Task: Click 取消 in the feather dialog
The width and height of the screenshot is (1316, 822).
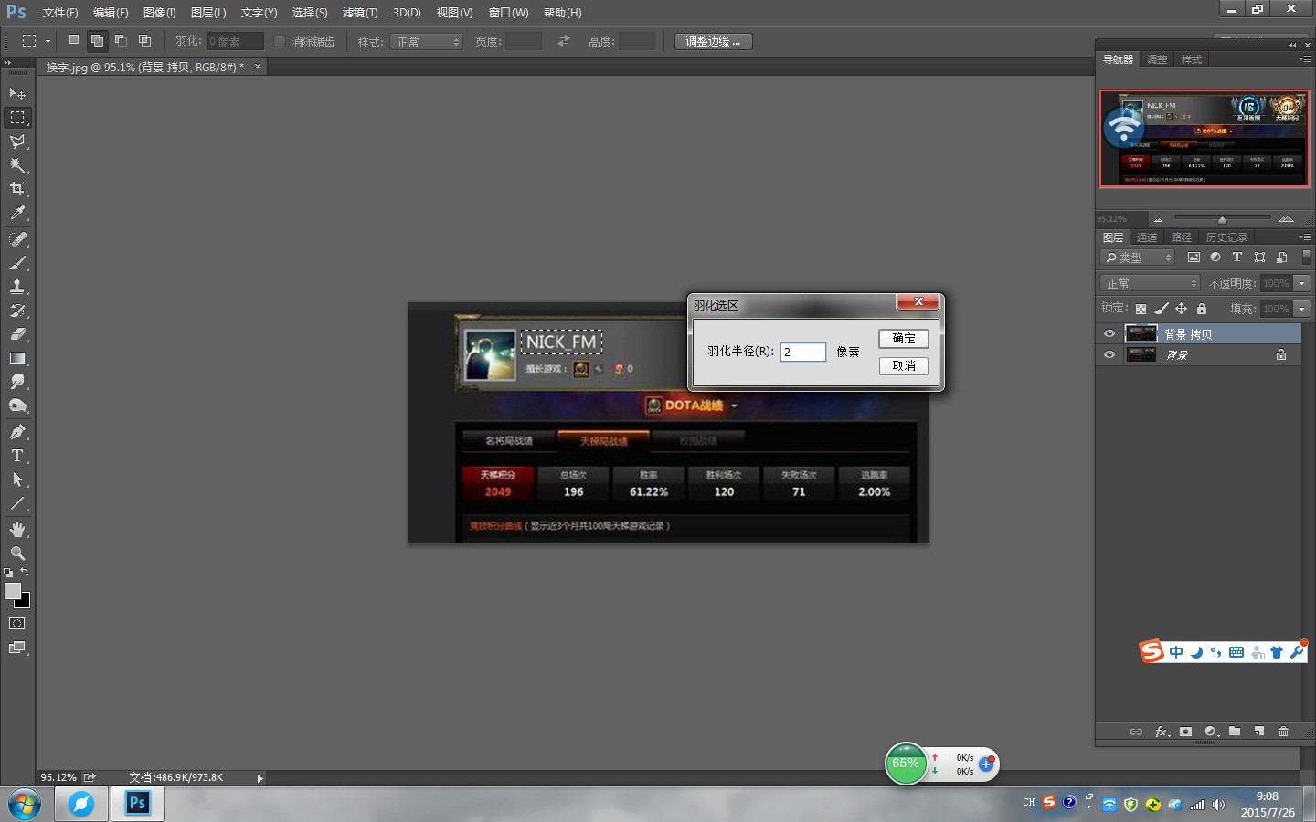Action: [x=903, y=366]
